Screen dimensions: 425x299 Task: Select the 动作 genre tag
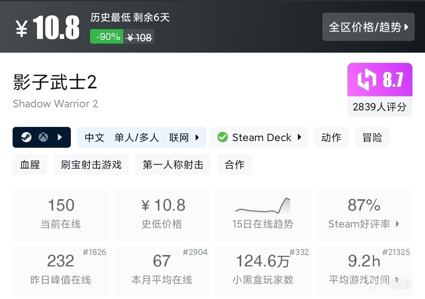click(331, 138)
